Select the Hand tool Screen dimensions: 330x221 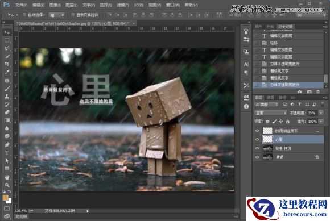tap(7, 177)
